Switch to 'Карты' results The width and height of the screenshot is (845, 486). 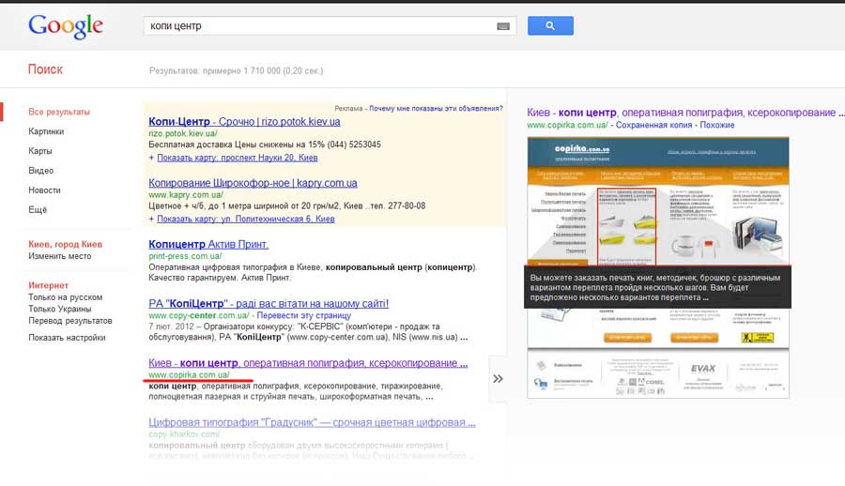(x=40, y=151)
